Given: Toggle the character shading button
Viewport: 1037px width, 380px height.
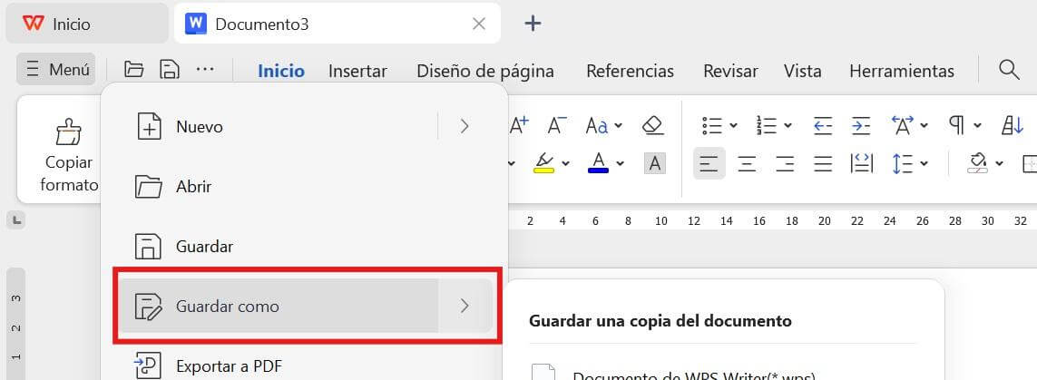Looking at the screenshot, I should click(x=654, y=164).
